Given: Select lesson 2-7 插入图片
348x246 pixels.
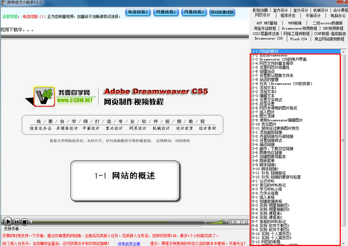Looking at the screenshot, I should [x=296, y=112].
